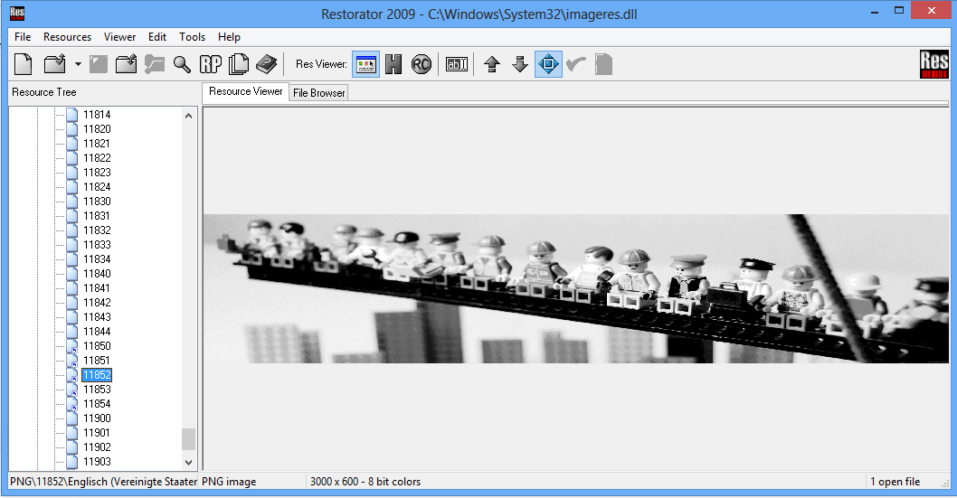Toggle the blue fit-to-window icon
The height and width of the screenshot is (498, 957).
[548, 64]
